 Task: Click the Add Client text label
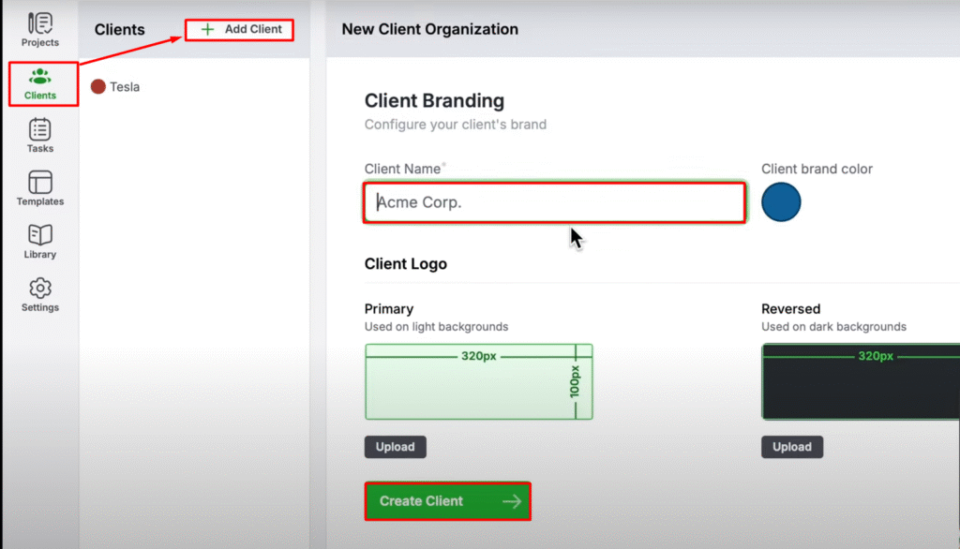[x=253, y=30]
